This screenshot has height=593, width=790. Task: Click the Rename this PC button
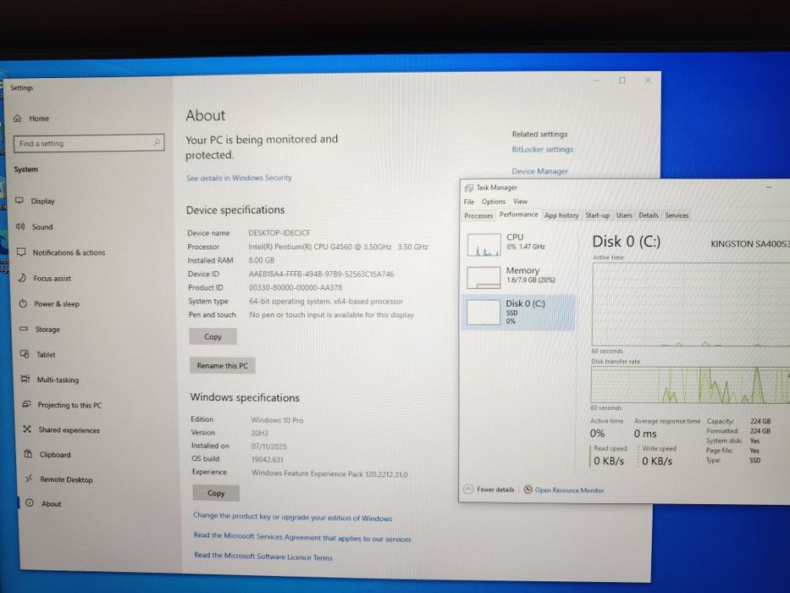click(x=222, y=365)
